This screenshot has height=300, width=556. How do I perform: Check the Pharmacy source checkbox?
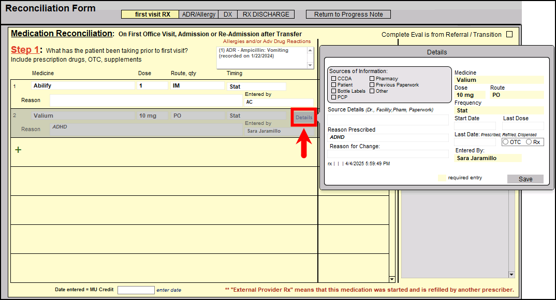[x=372, y=79]
